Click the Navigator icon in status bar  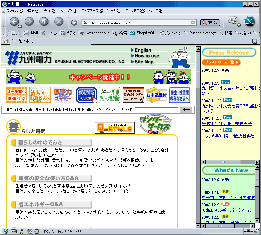[6, 231]
